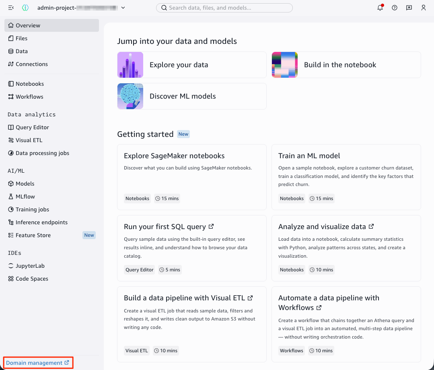Viewport: 434px width, 370px height.
Task: Click the Build in the notebook thumbnail
Action: [x=285, y=64]
